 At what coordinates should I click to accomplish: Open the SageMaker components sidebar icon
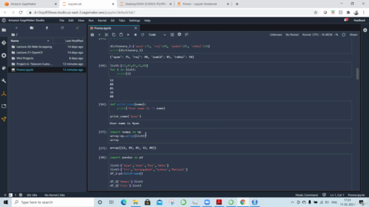(4, 94)
